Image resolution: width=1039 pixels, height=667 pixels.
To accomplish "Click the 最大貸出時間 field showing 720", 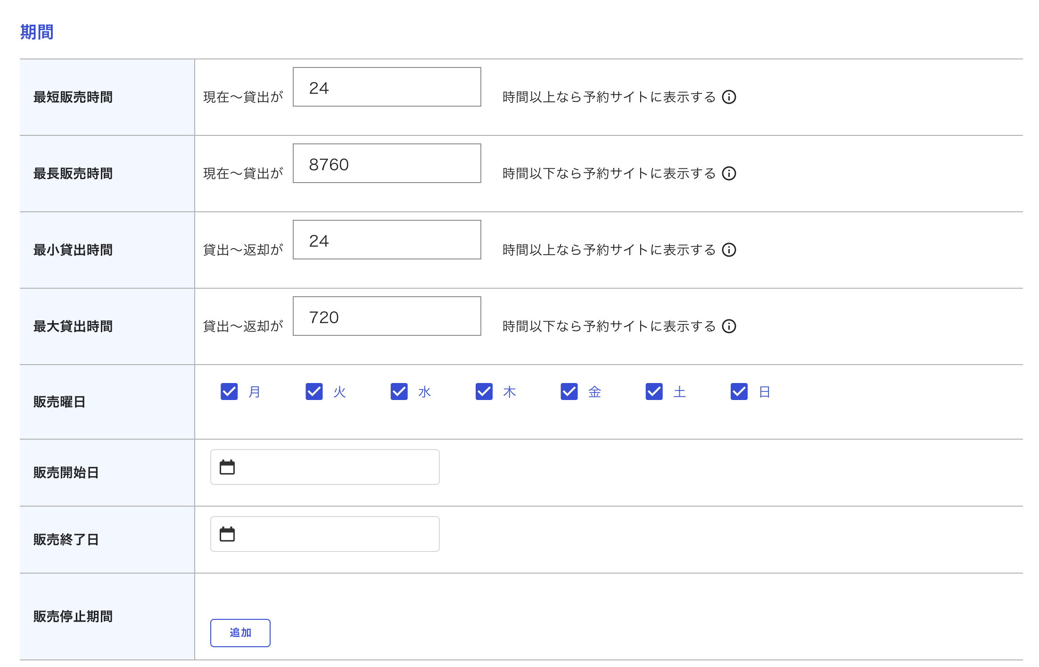I will pyautogui.click(x=387, y=317).
